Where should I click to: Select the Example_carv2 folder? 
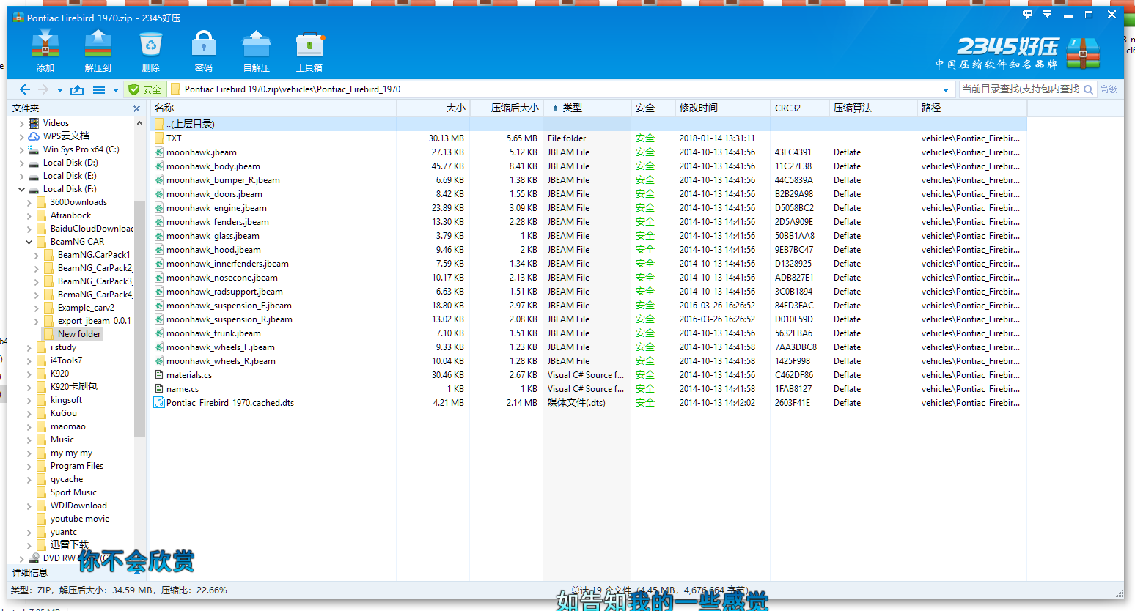click(x=86, y=308)
